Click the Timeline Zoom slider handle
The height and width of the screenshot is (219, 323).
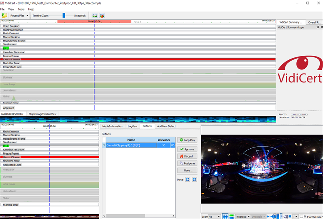[x=64, y=15]
